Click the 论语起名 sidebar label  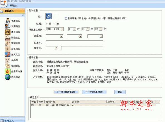(x=16, y=49)
